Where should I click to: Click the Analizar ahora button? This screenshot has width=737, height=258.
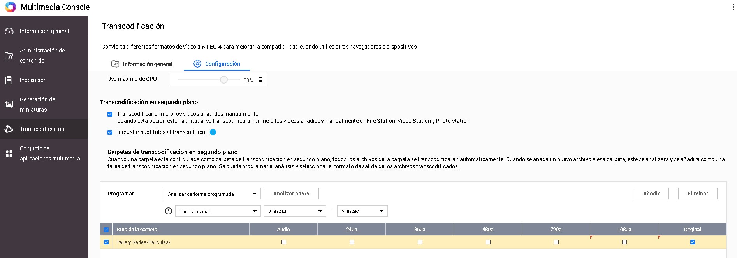coord(291,193)
